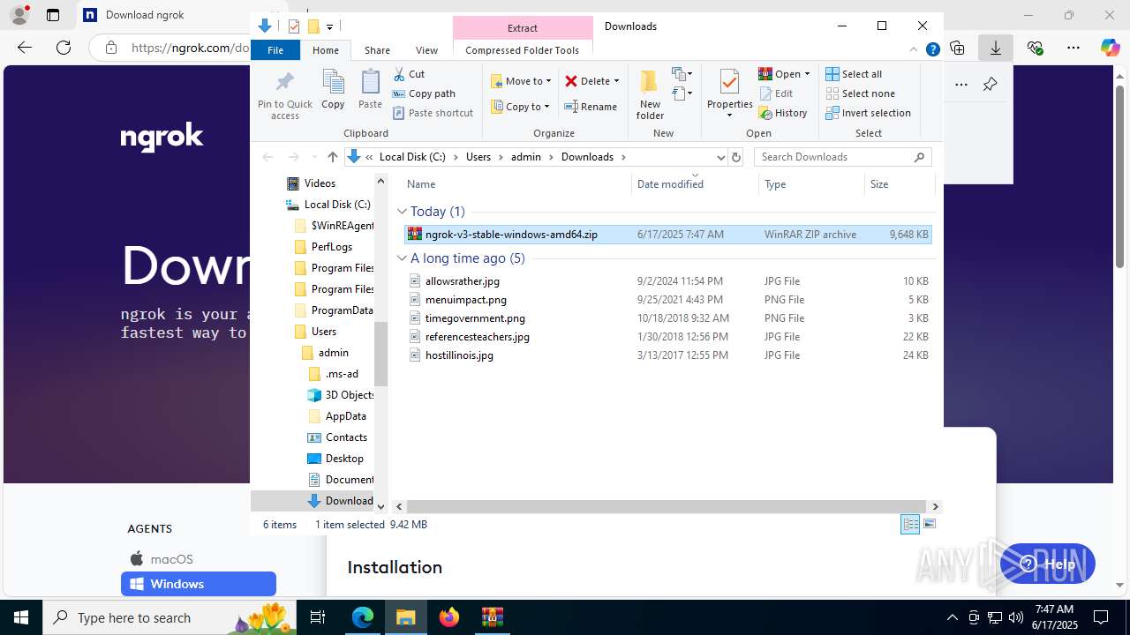This screenshot has width=1130, height=635.
Task: Sort by Date modified column
Action: pos(695,183)
